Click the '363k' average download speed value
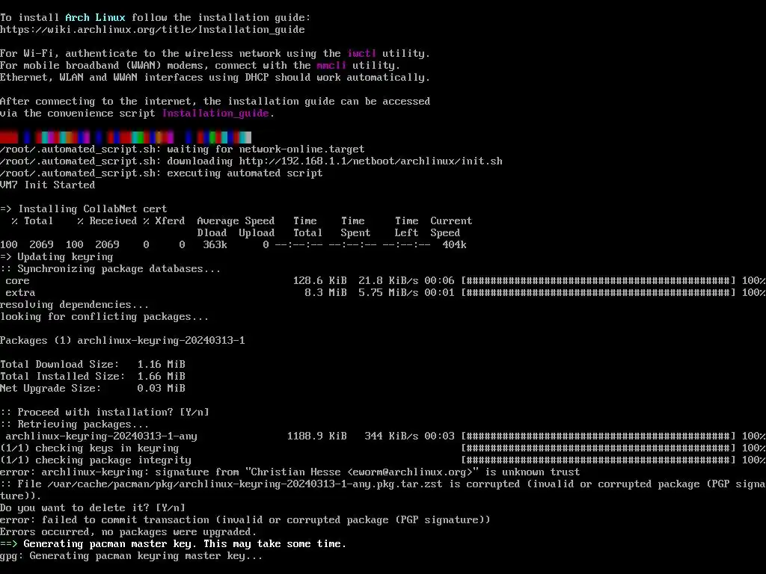Image resolution: width=766 pixels, height=574 pixels. click(x=215, y=244)
